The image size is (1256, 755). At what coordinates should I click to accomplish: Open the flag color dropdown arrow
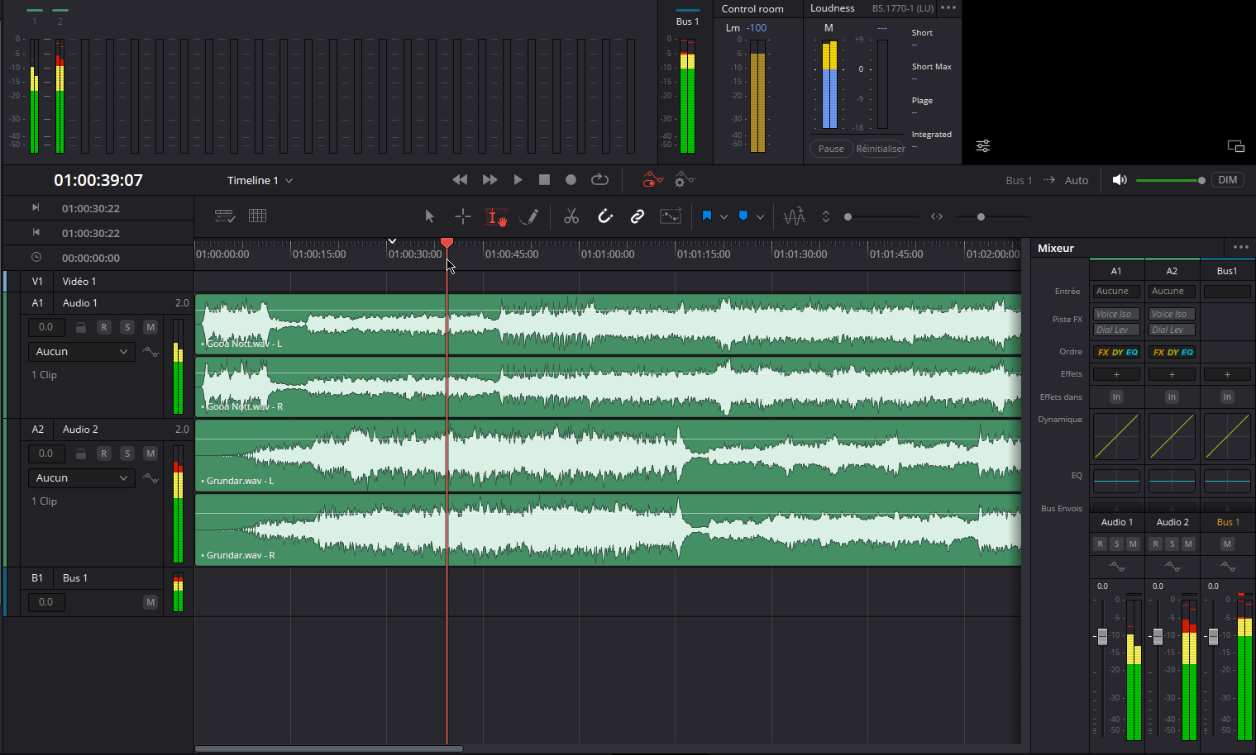tap(724, 216)
